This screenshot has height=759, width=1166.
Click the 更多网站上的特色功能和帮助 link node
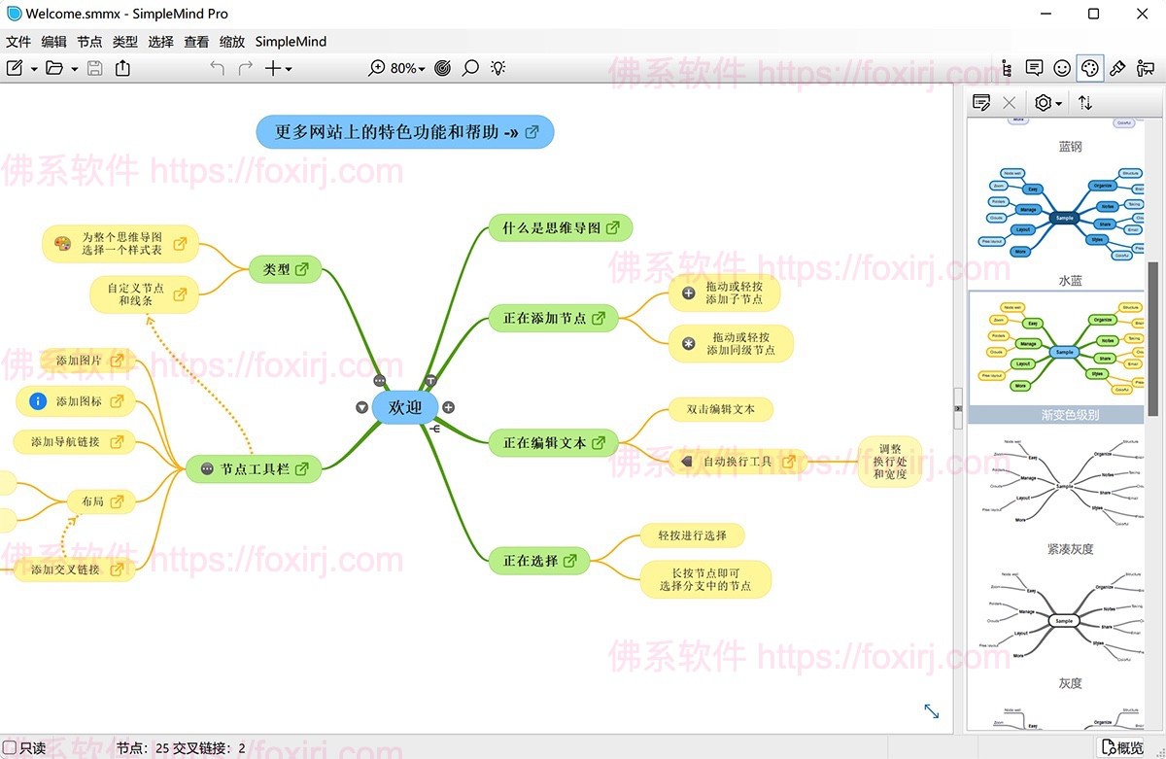point(404,131)
